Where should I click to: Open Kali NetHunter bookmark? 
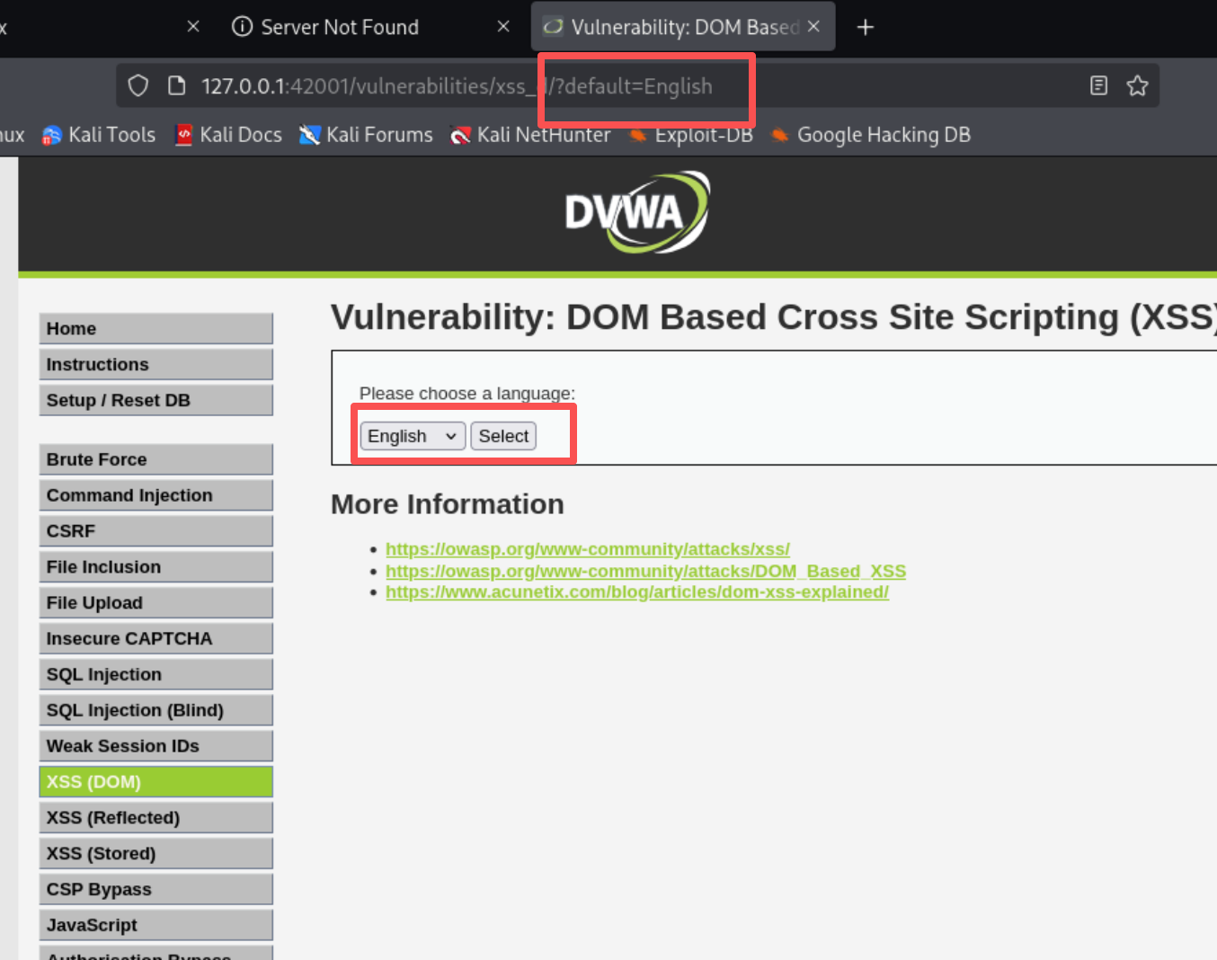click(530, 135)
